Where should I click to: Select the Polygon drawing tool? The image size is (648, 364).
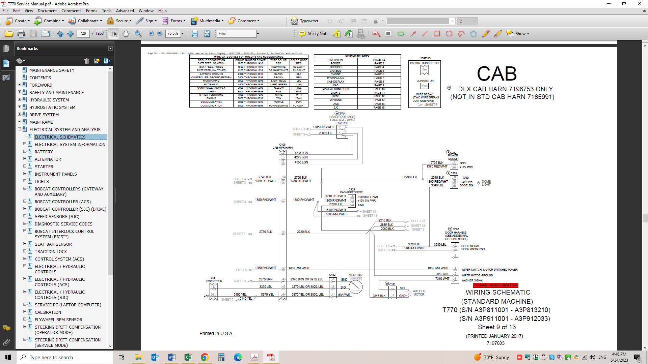(x=473, y=34)
